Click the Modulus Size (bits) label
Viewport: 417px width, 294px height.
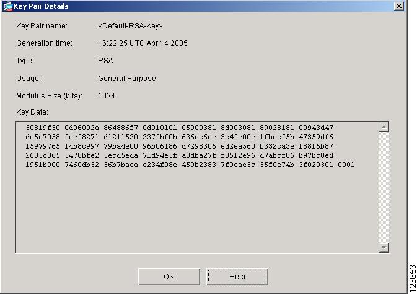pyautogui.click(x=49, y=95)
